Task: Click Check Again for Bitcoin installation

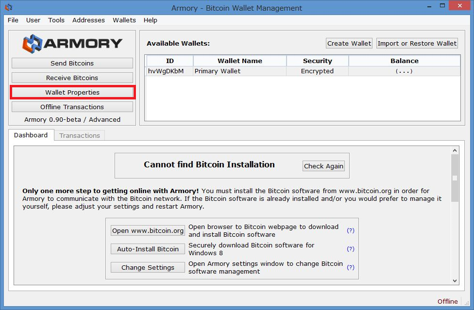Action: point(323,166)
